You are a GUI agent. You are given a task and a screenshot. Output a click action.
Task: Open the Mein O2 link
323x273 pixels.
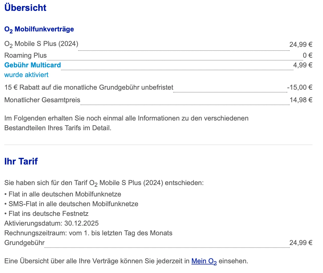204,261
